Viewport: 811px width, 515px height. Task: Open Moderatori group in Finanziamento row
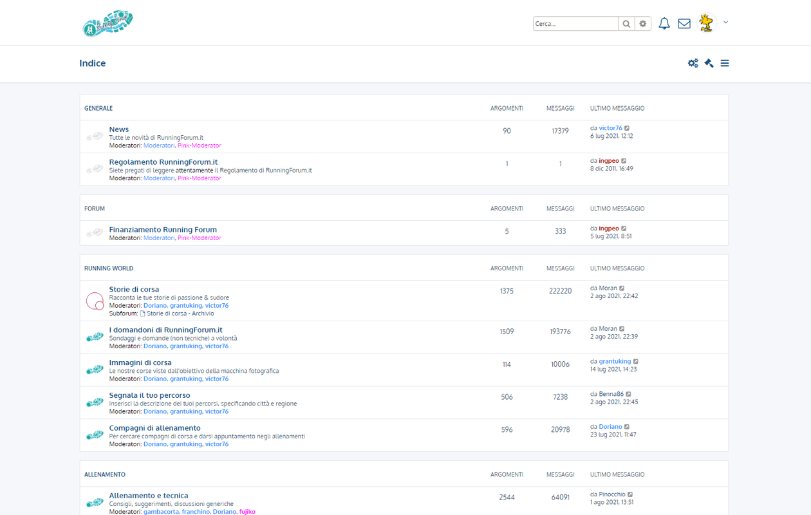tap(159, 238)
